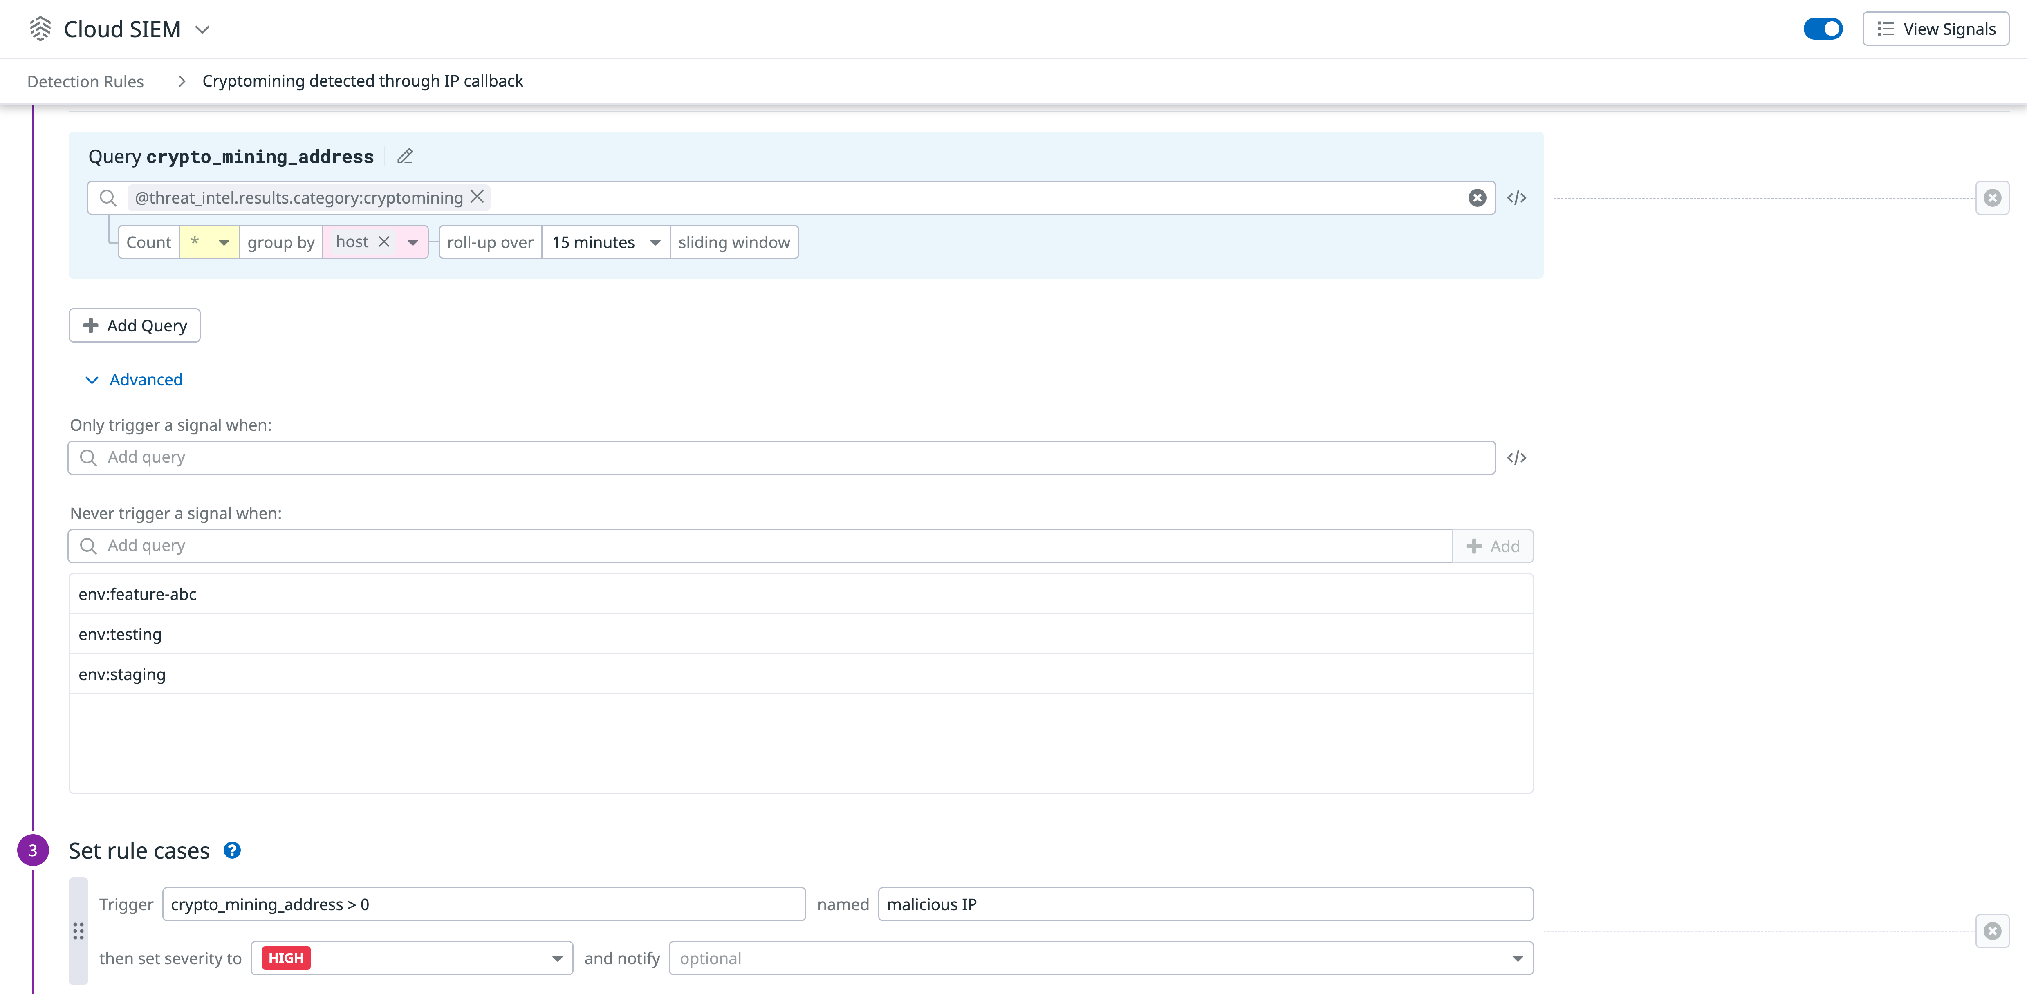Edit the query name using the pencil icon

(404, 157)
